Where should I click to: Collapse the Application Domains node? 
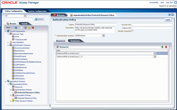[6, 81]
